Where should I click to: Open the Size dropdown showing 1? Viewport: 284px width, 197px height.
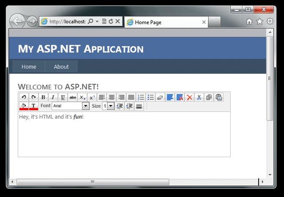coord(108,106)
